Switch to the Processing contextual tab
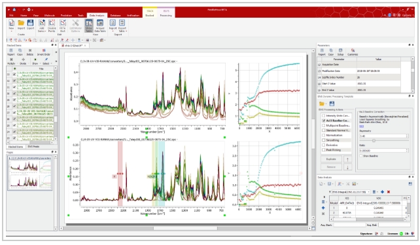420x245 pixels. pyautogui.click(x=166, y=16)
